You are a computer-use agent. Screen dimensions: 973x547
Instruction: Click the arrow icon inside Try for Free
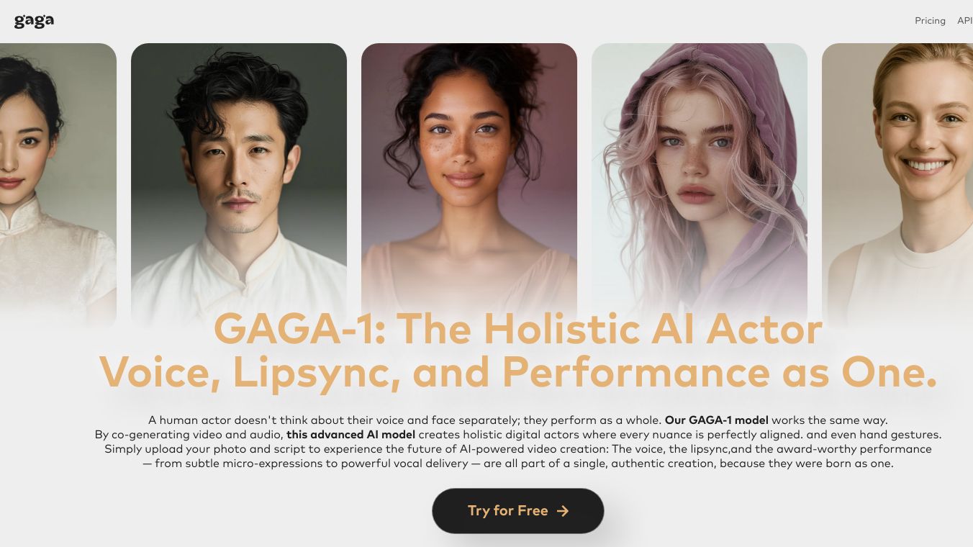click(x=563, y=511)
